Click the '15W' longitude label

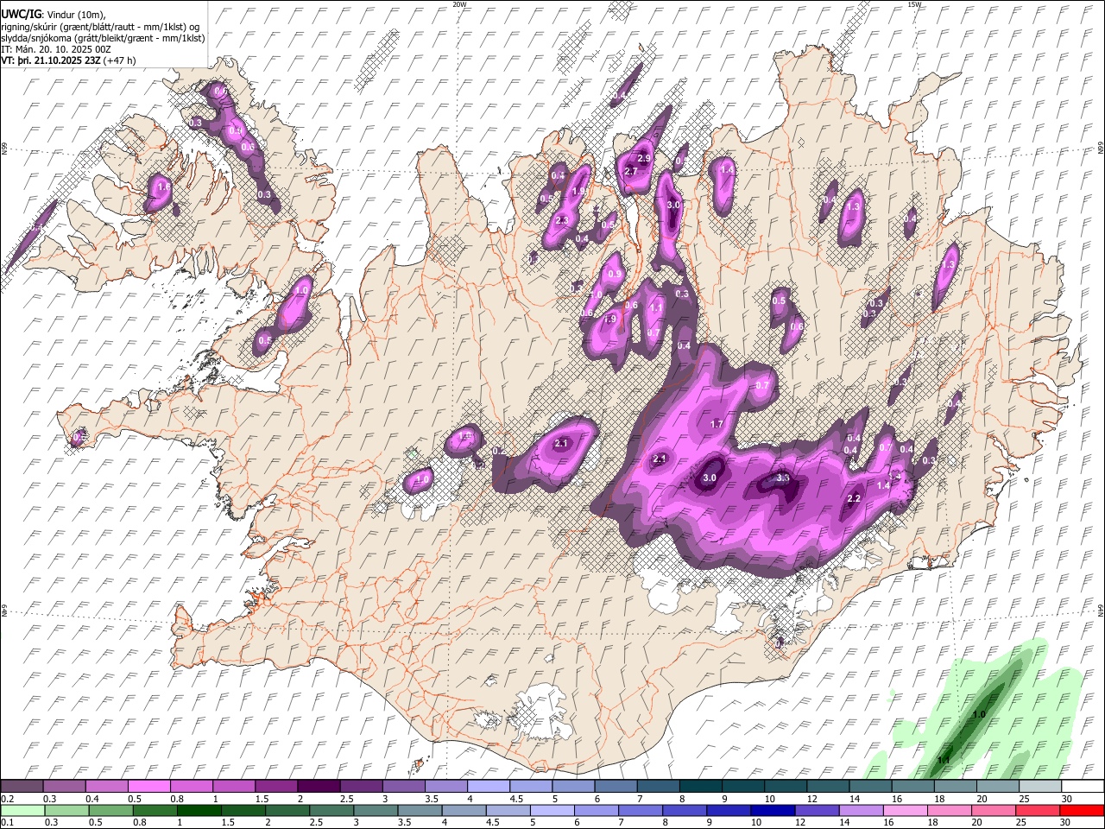(913, 4)
